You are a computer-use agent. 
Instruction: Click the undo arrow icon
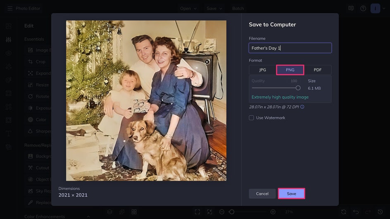coord(356,212)
